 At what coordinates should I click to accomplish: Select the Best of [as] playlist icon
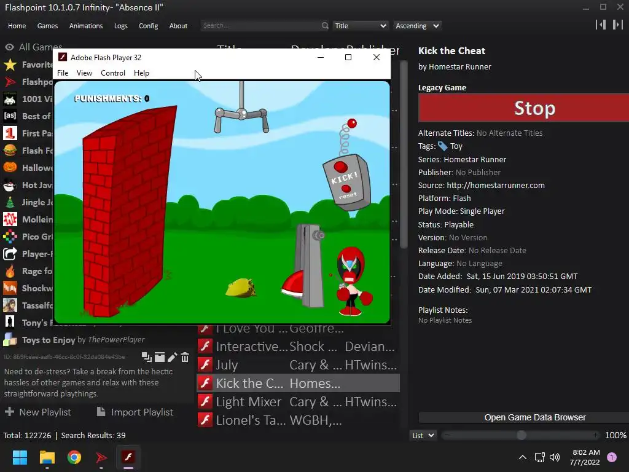point(10,116)
